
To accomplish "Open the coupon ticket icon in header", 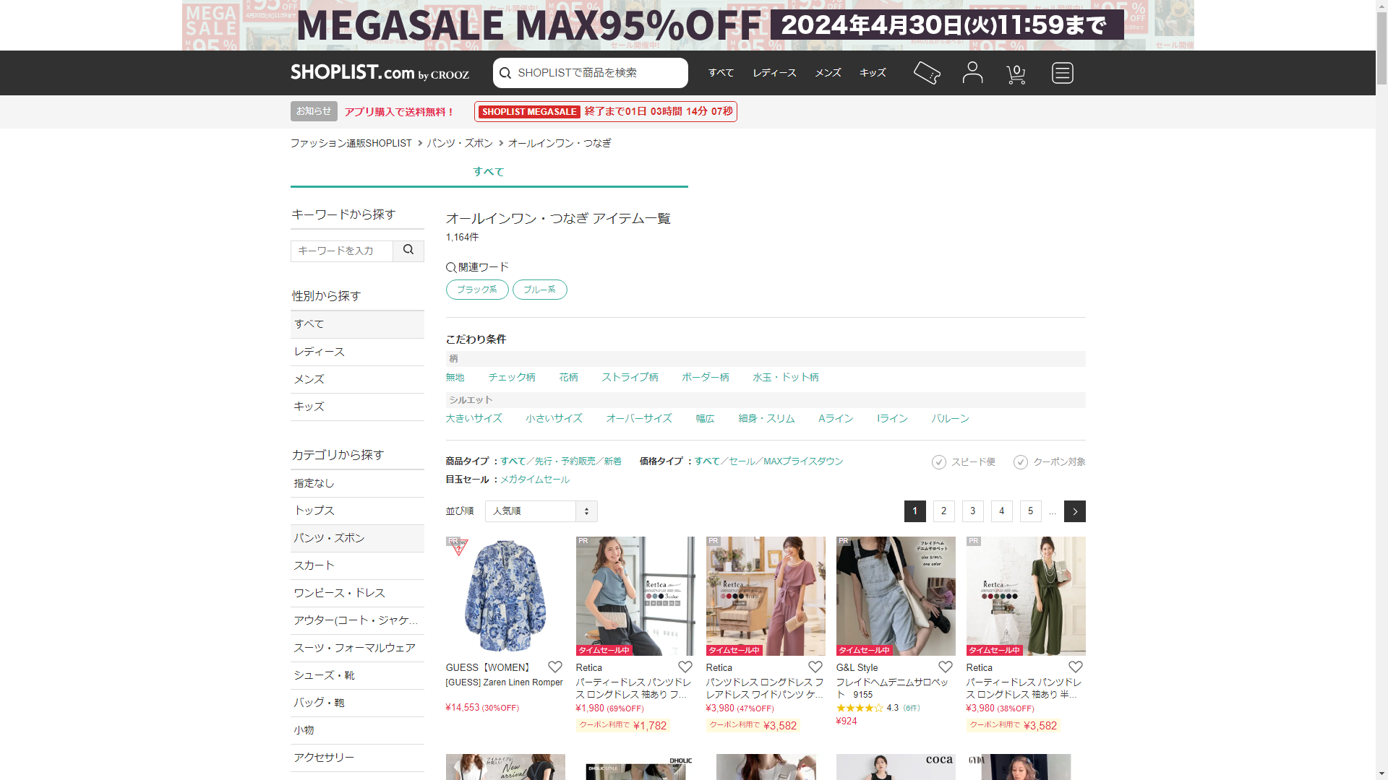I will pyautogui.click(x=927, y=73).
